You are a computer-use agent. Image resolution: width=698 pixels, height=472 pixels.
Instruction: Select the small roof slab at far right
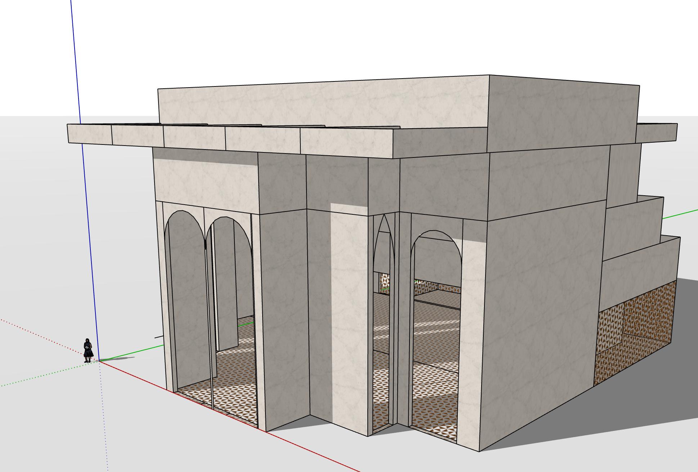click(656, 133)
